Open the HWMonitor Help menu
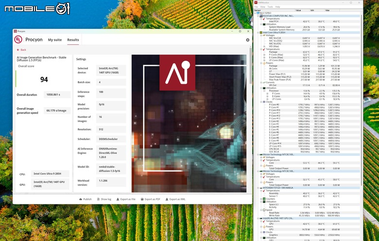 pos(277,7)
